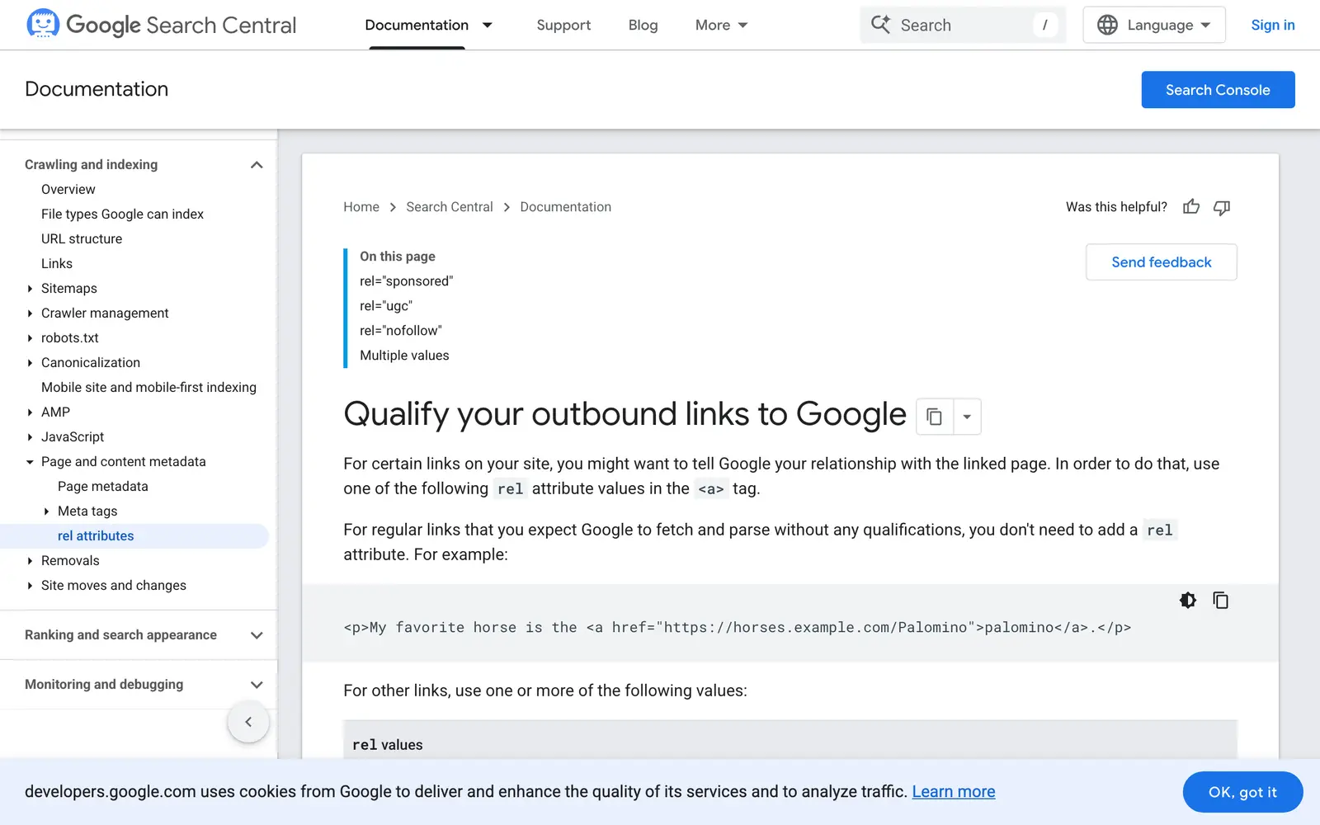Click the thumbs up helpful icon
The width and height of the screenshot is (1320, 825).
click(1190, 207)
